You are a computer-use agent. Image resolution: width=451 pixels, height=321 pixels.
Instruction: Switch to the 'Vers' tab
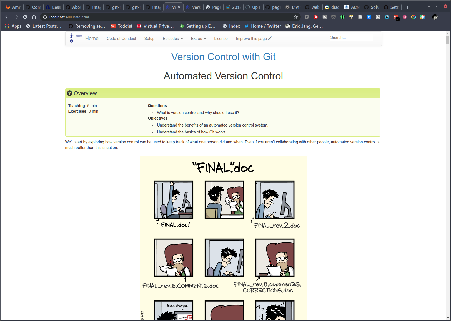(193, 7)
